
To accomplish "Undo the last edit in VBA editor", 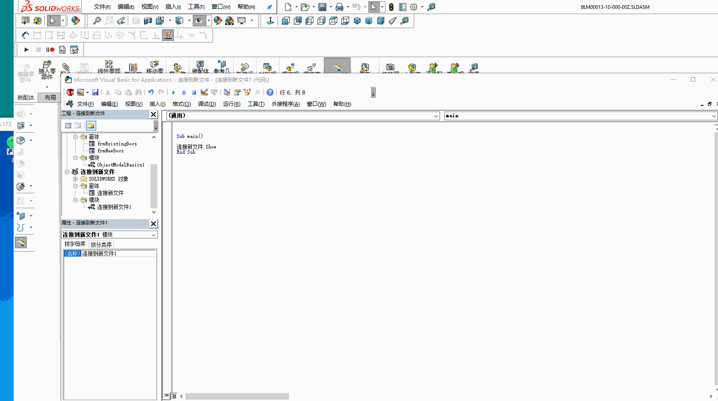I will click(x=151, y=92).
